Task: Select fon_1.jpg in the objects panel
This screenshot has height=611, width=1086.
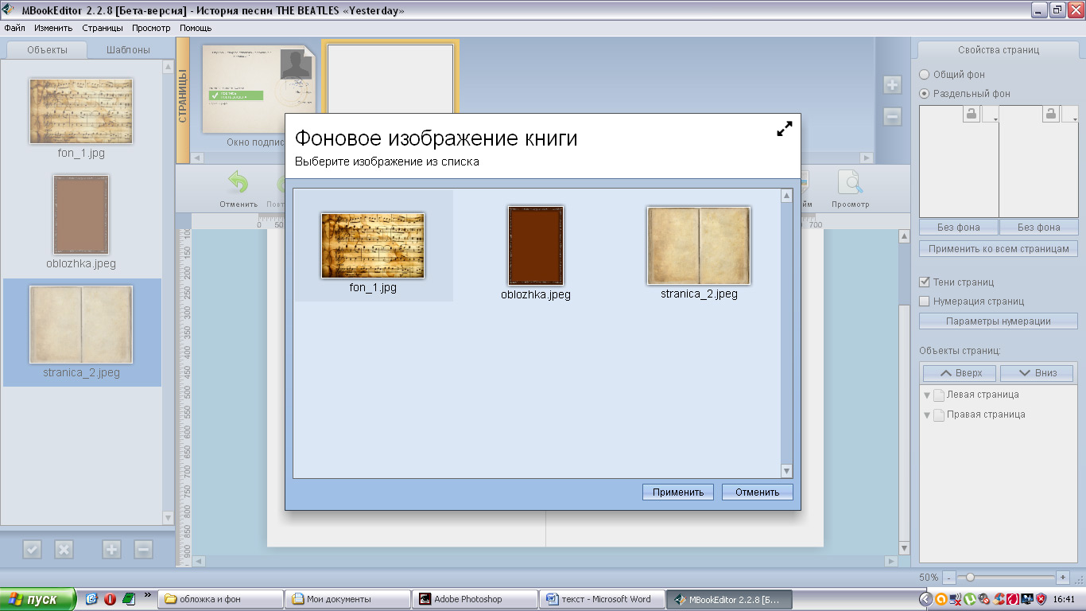Action: pos(81,111)
